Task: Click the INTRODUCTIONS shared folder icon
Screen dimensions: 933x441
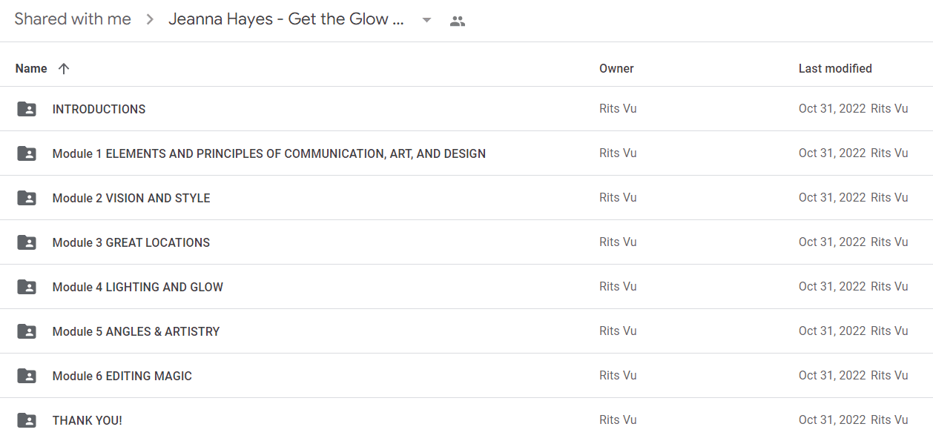Action: pos(27,109)
